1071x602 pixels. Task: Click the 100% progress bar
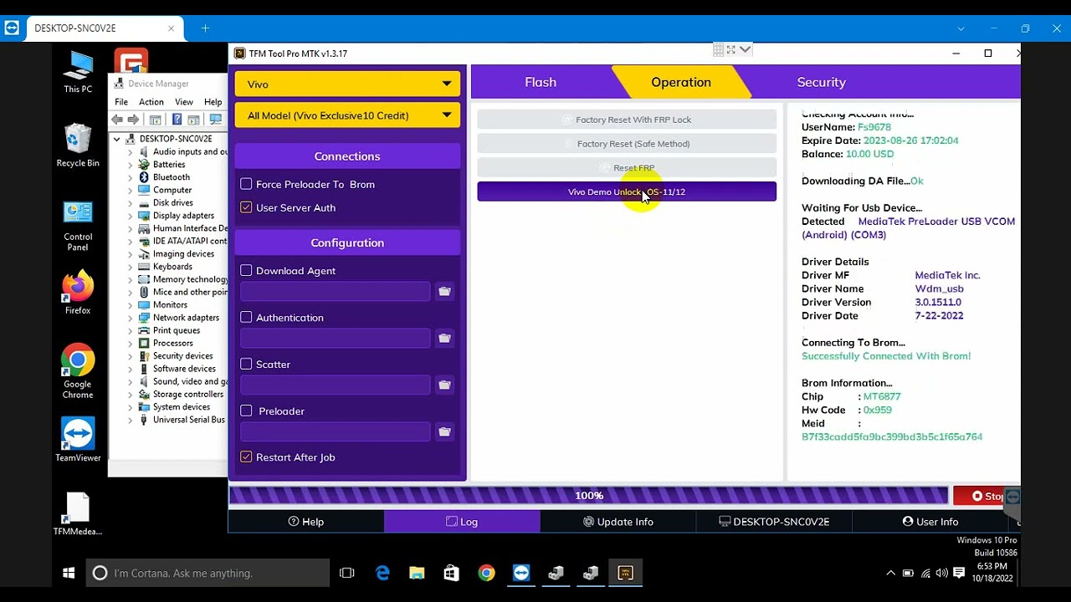point(588,496)
